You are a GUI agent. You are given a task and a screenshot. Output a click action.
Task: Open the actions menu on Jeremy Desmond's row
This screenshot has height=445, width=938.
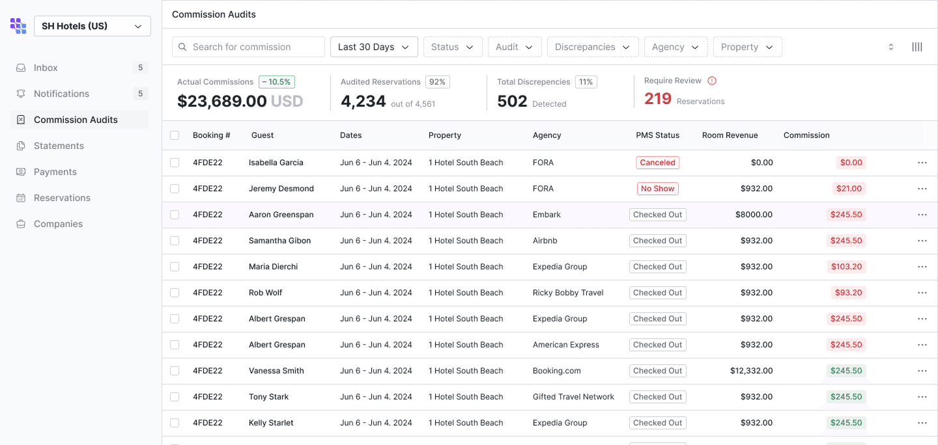click(922, 189)
